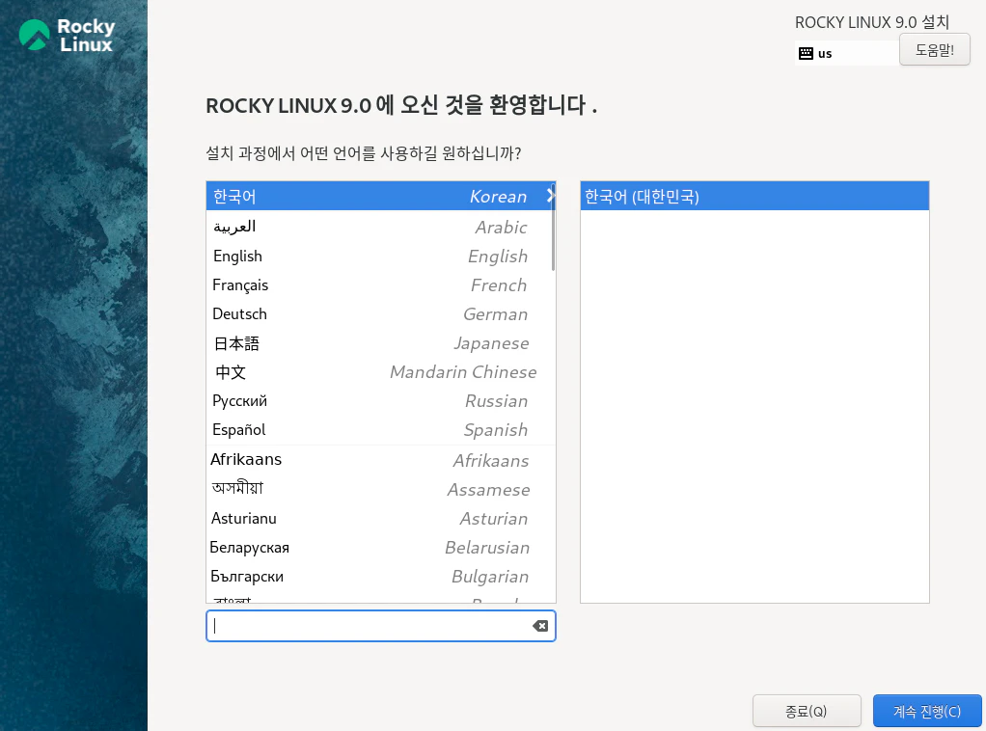Image resolution: width=986 pixels, height=731 pixels.
Task: Select the Assamese language row
Action: 380,489
